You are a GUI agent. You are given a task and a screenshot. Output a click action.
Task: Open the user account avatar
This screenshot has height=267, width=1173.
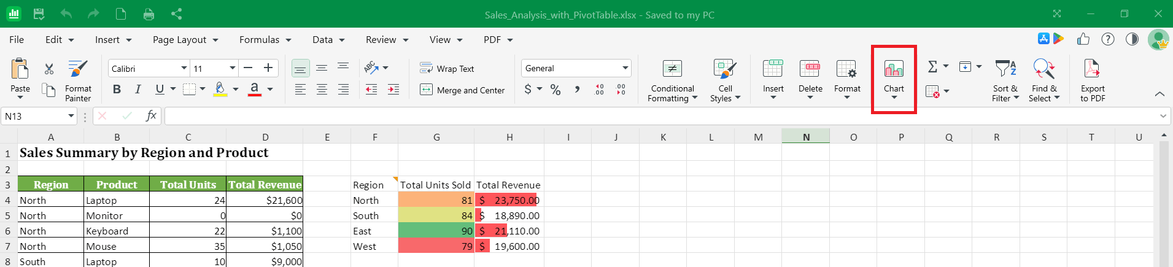click(1158, 39)
